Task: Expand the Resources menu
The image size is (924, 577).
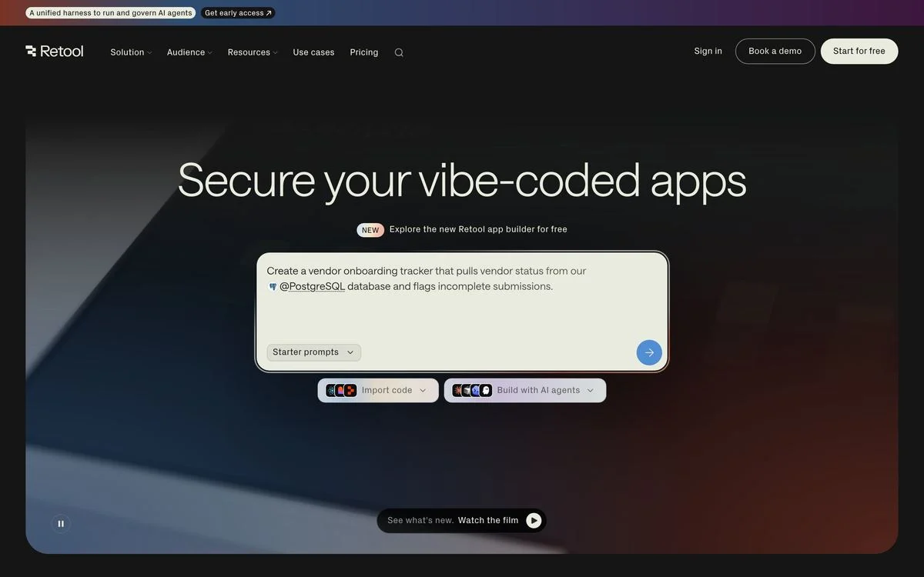Action: tap(253, 52)
